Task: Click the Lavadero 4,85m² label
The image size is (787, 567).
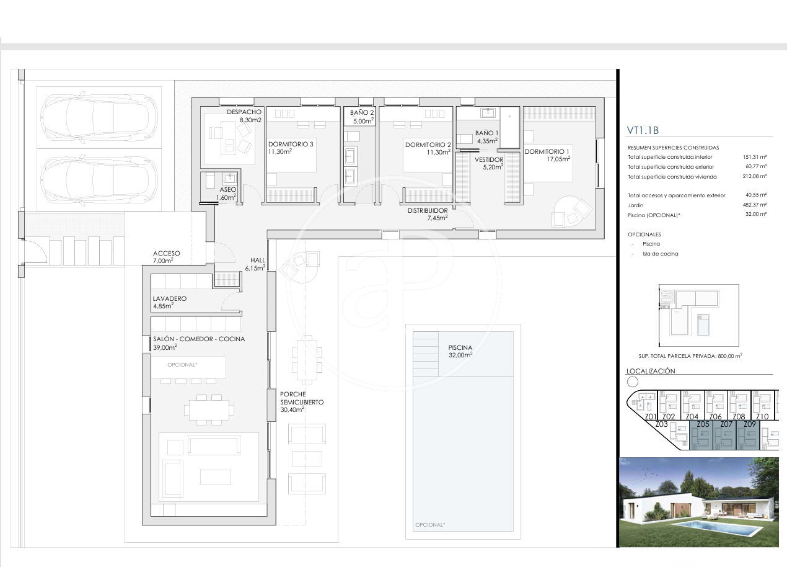Action: [x=170, y=302]
